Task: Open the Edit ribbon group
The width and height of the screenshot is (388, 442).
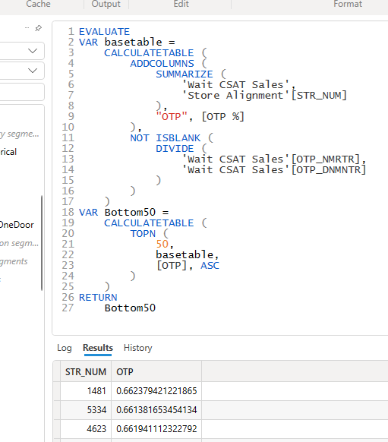Action: [181, 5]
